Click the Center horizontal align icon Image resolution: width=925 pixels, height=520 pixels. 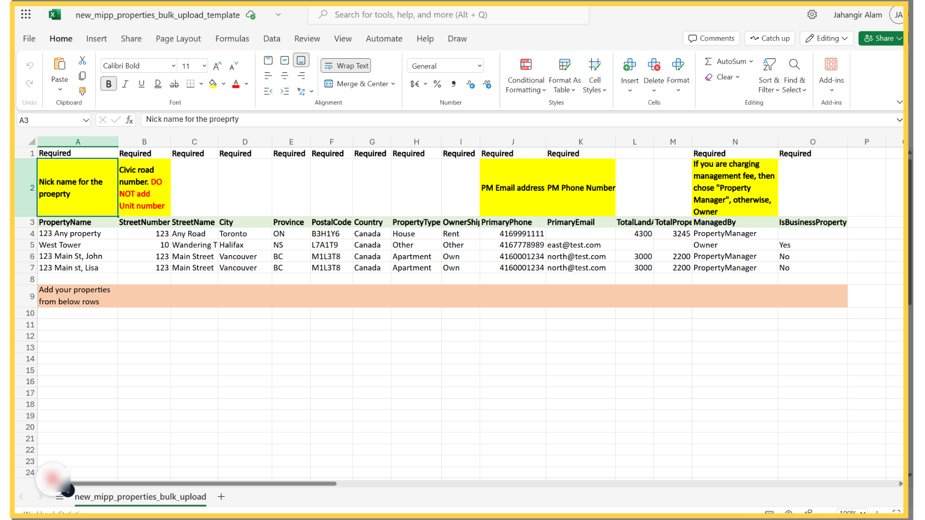point(285,76)
